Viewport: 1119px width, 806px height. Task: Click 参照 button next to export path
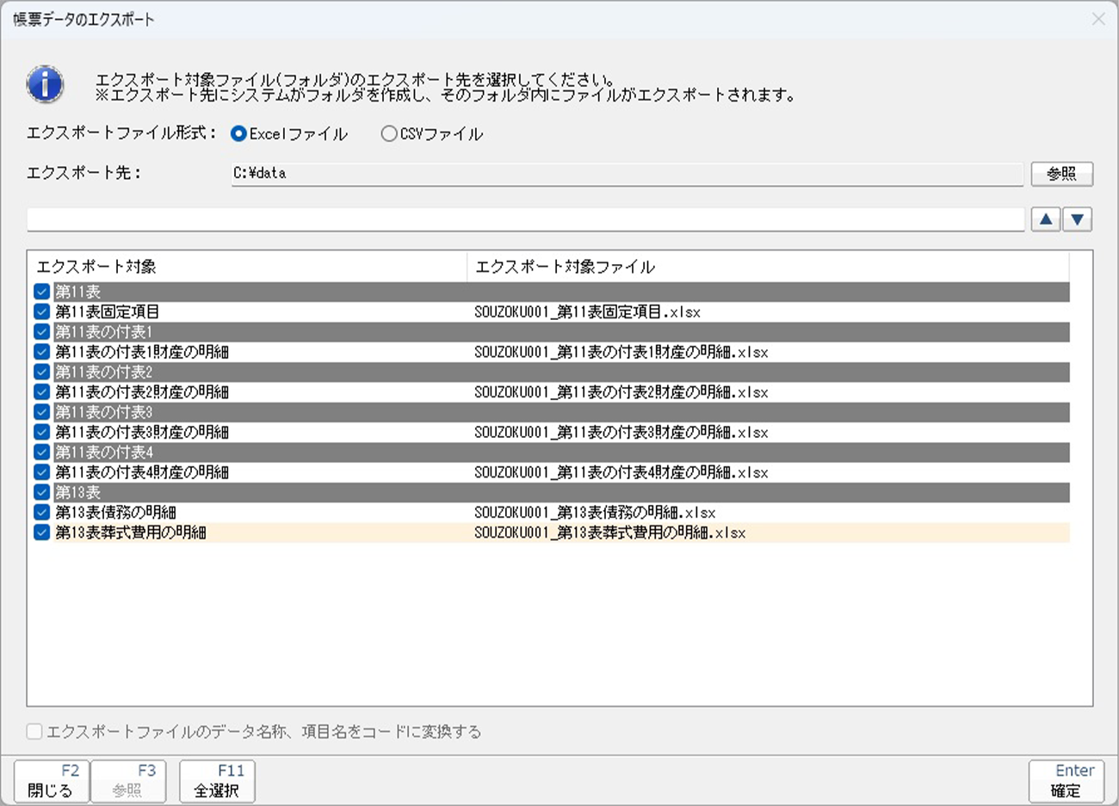[1061, 174]
